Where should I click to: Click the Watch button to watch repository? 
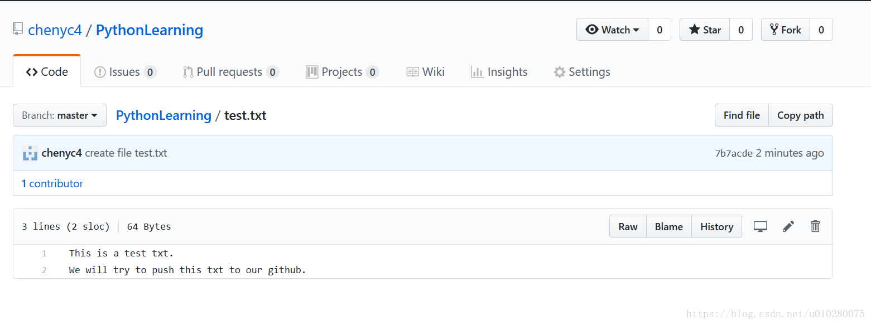tap(612, 30)
